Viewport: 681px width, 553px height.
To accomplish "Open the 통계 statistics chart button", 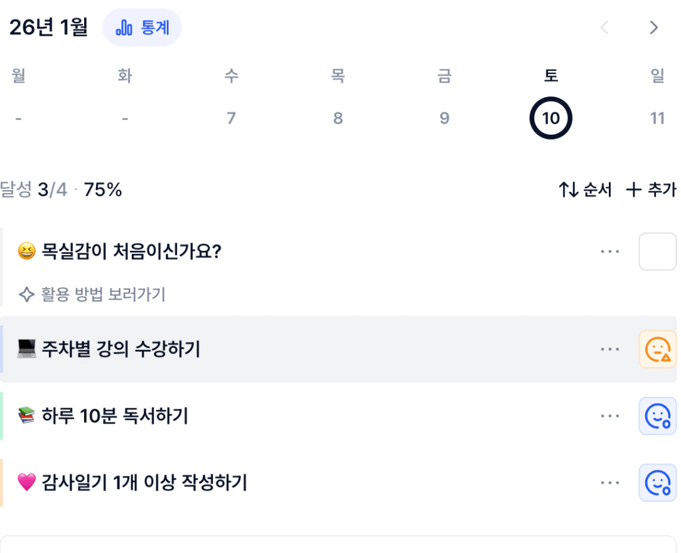I will pos(142,28).
